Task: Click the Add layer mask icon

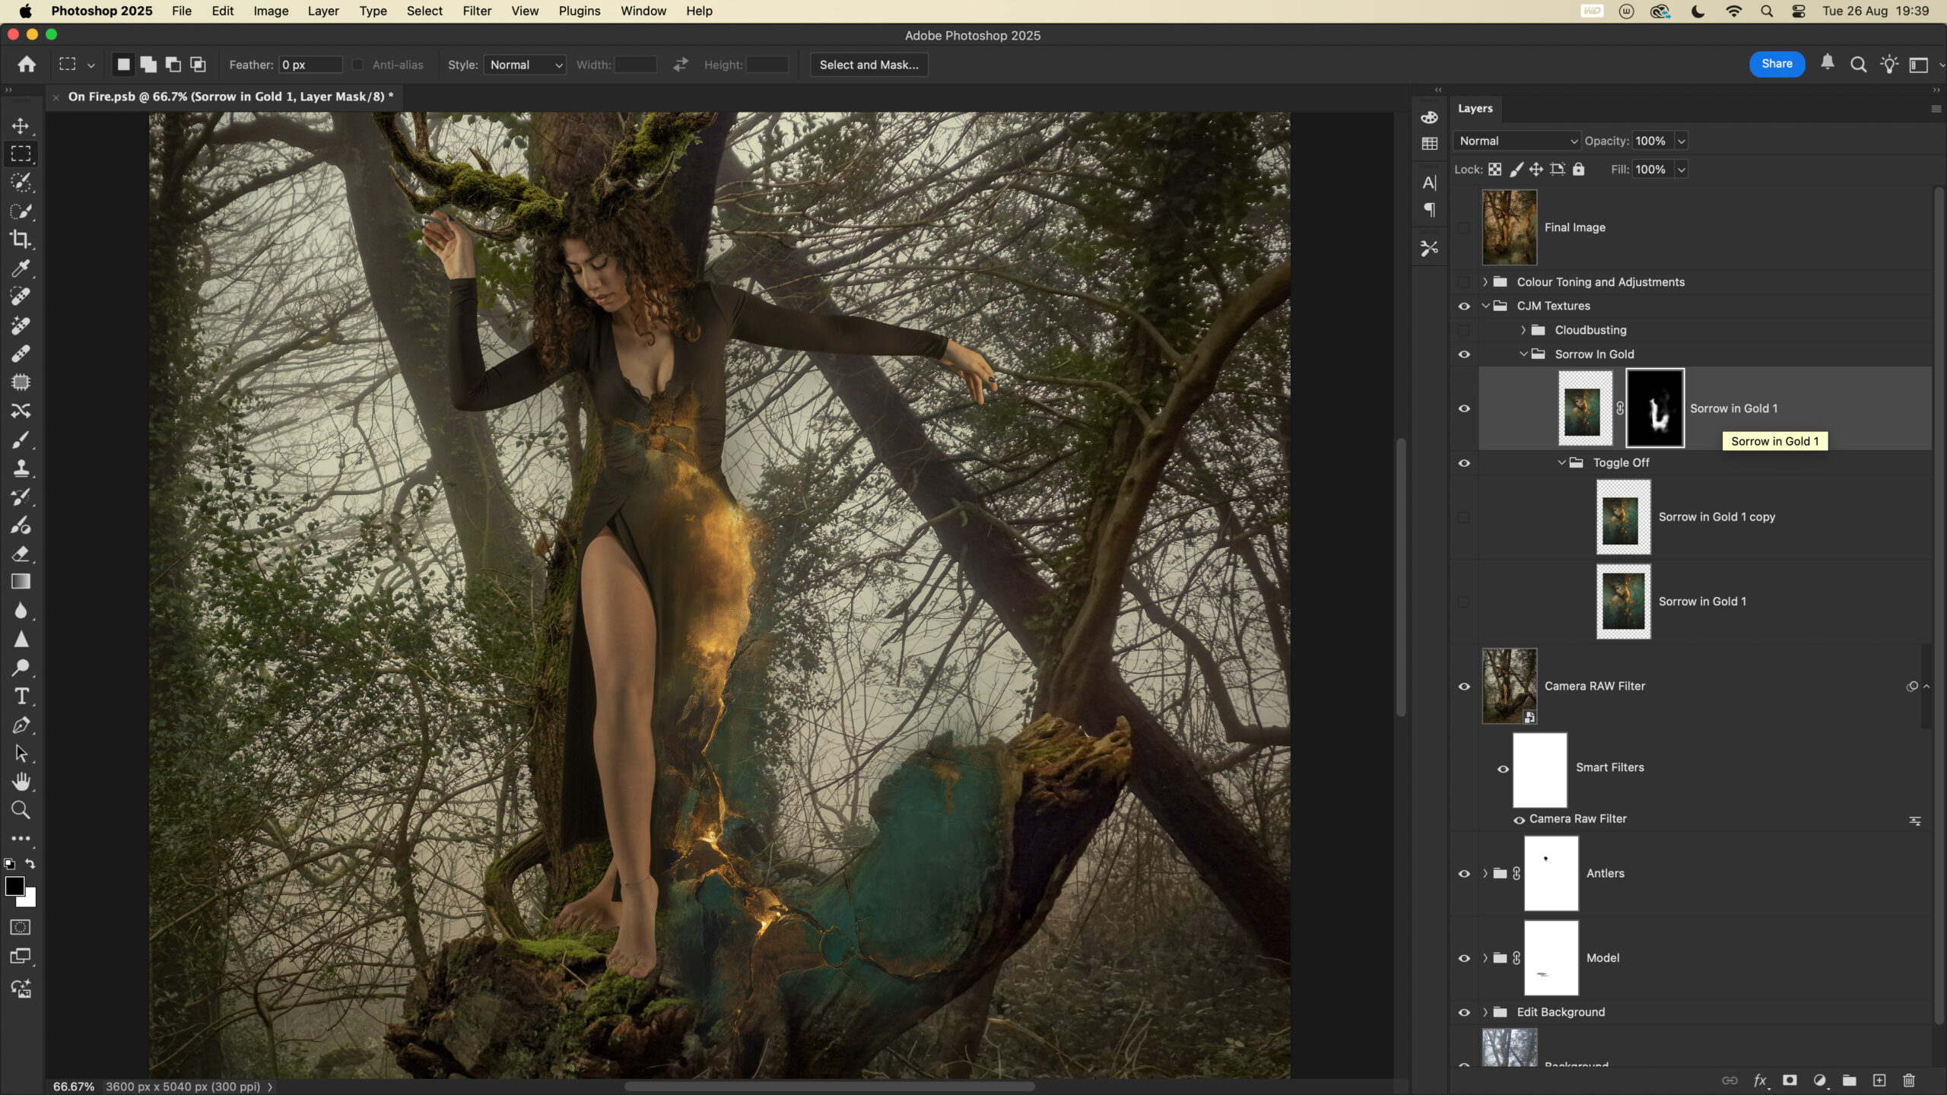Action: [x=1790, y=1081]
